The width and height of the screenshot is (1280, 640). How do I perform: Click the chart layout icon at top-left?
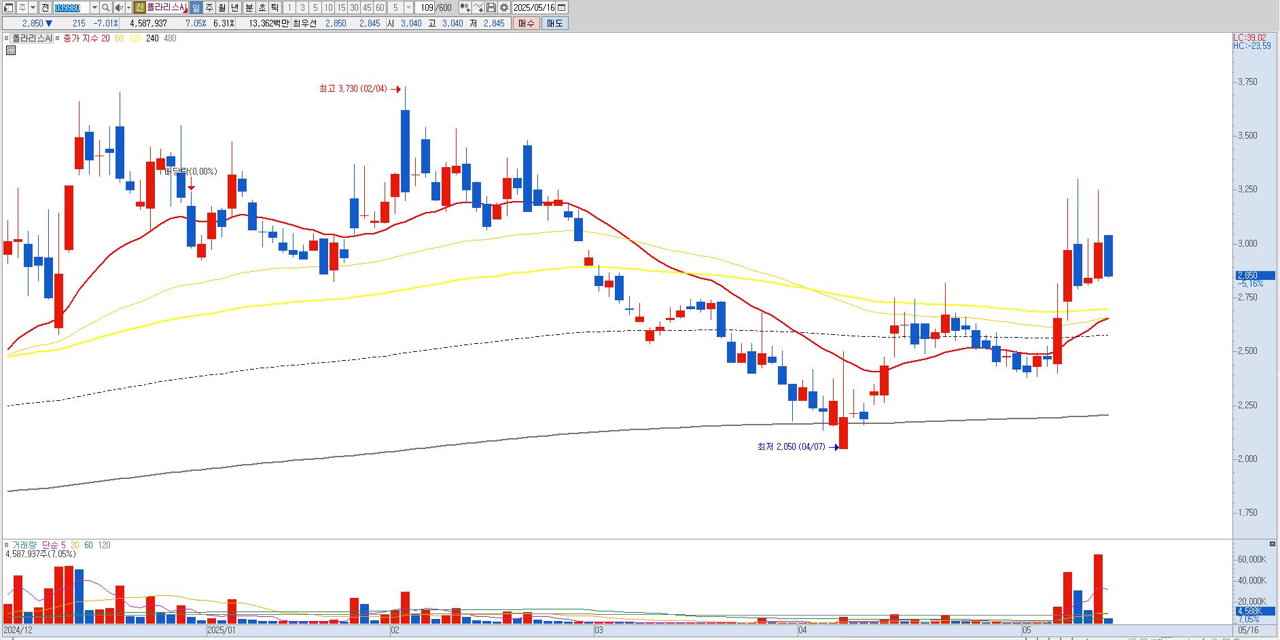tap(9, 7)
